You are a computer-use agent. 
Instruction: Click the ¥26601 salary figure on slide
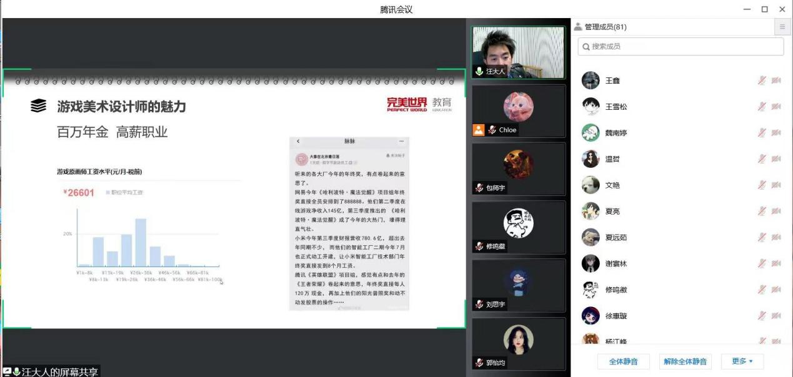[79, 192]
